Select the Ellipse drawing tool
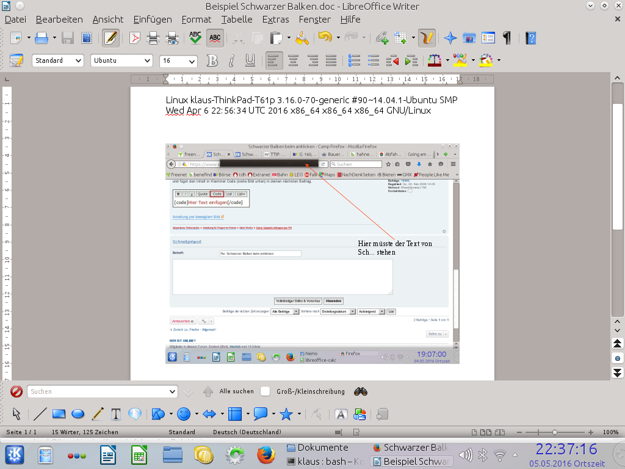The width and height of the screenshot is (625, 469). [78, 414]
